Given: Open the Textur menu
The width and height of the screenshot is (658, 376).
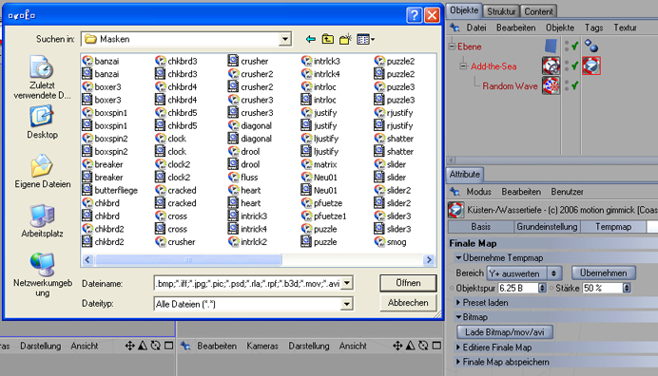Looking at the screenshot, I should tap(625, 28).
